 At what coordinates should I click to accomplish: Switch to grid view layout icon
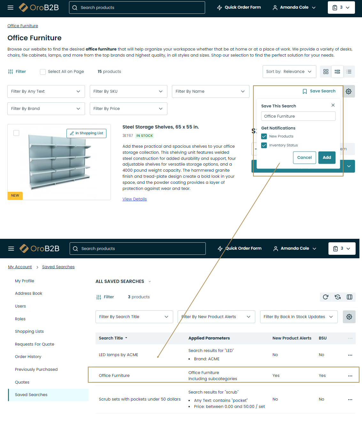(326, 72)
